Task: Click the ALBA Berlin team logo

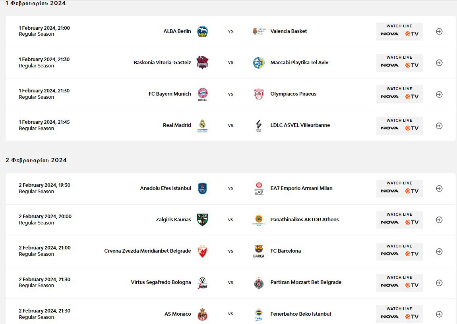Action: (x=203, y=31)
